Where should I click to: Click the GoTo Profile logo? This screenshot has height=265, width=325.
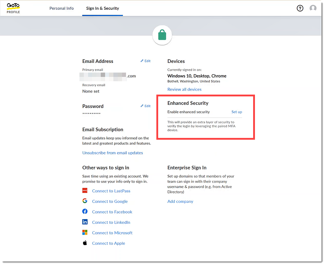click(x=13, y=8)
